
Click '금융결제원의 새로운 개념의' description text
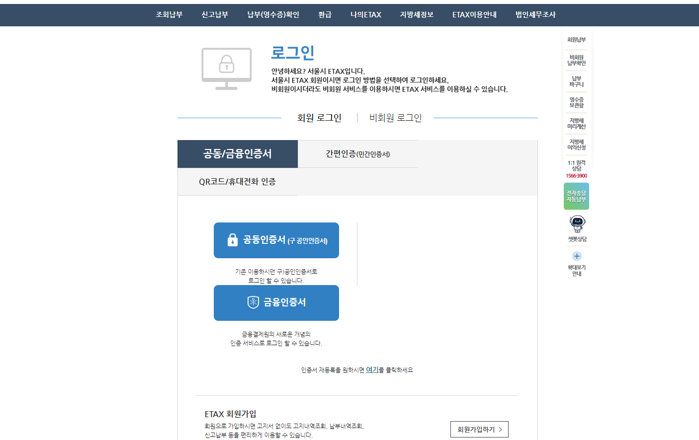click(276, 334)
